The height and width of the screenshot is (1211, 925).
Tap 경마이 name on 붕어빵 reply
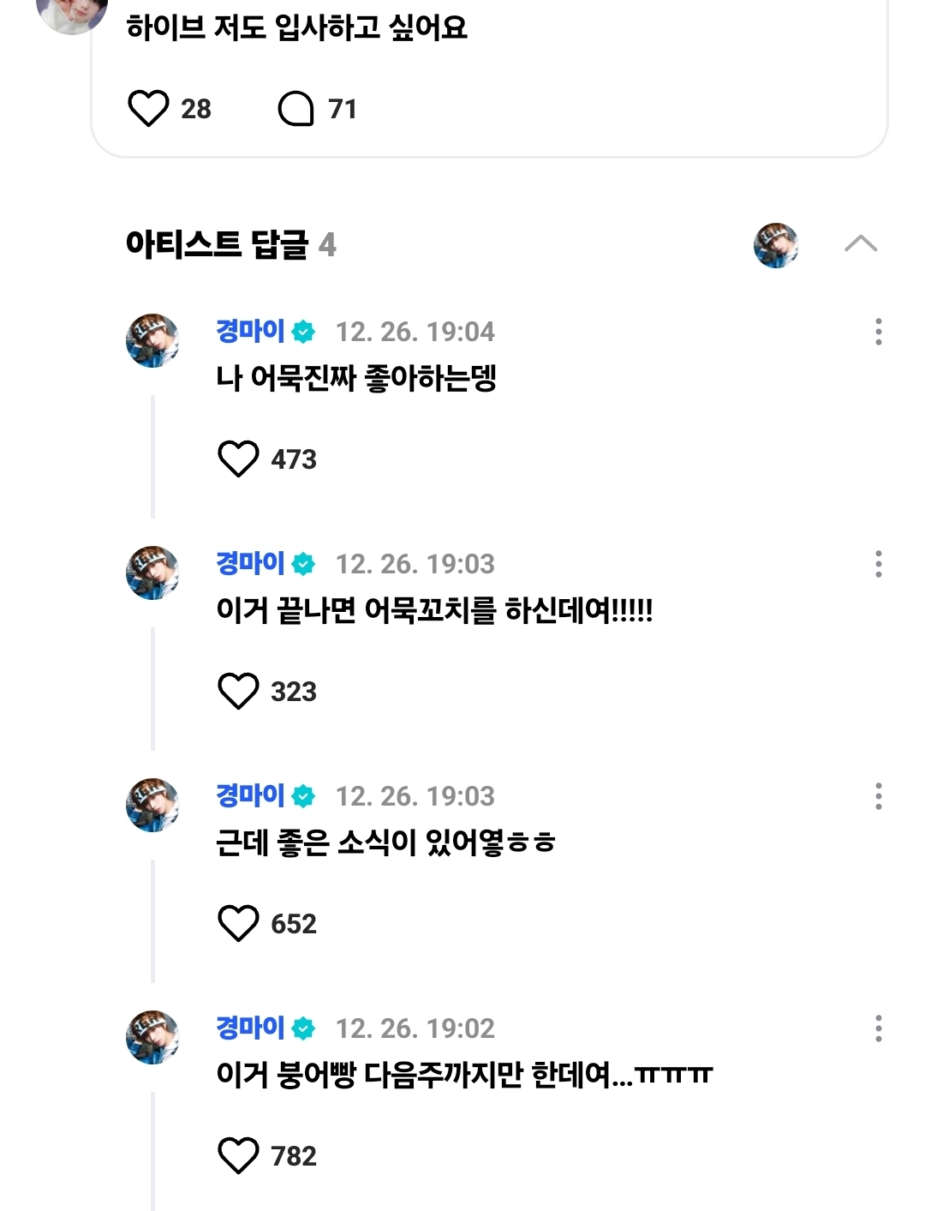(250, 1028)
